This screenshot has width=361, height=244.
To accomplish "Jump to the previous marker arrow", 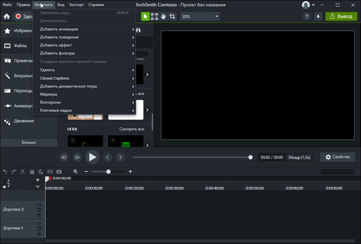I will pos(107,157).
